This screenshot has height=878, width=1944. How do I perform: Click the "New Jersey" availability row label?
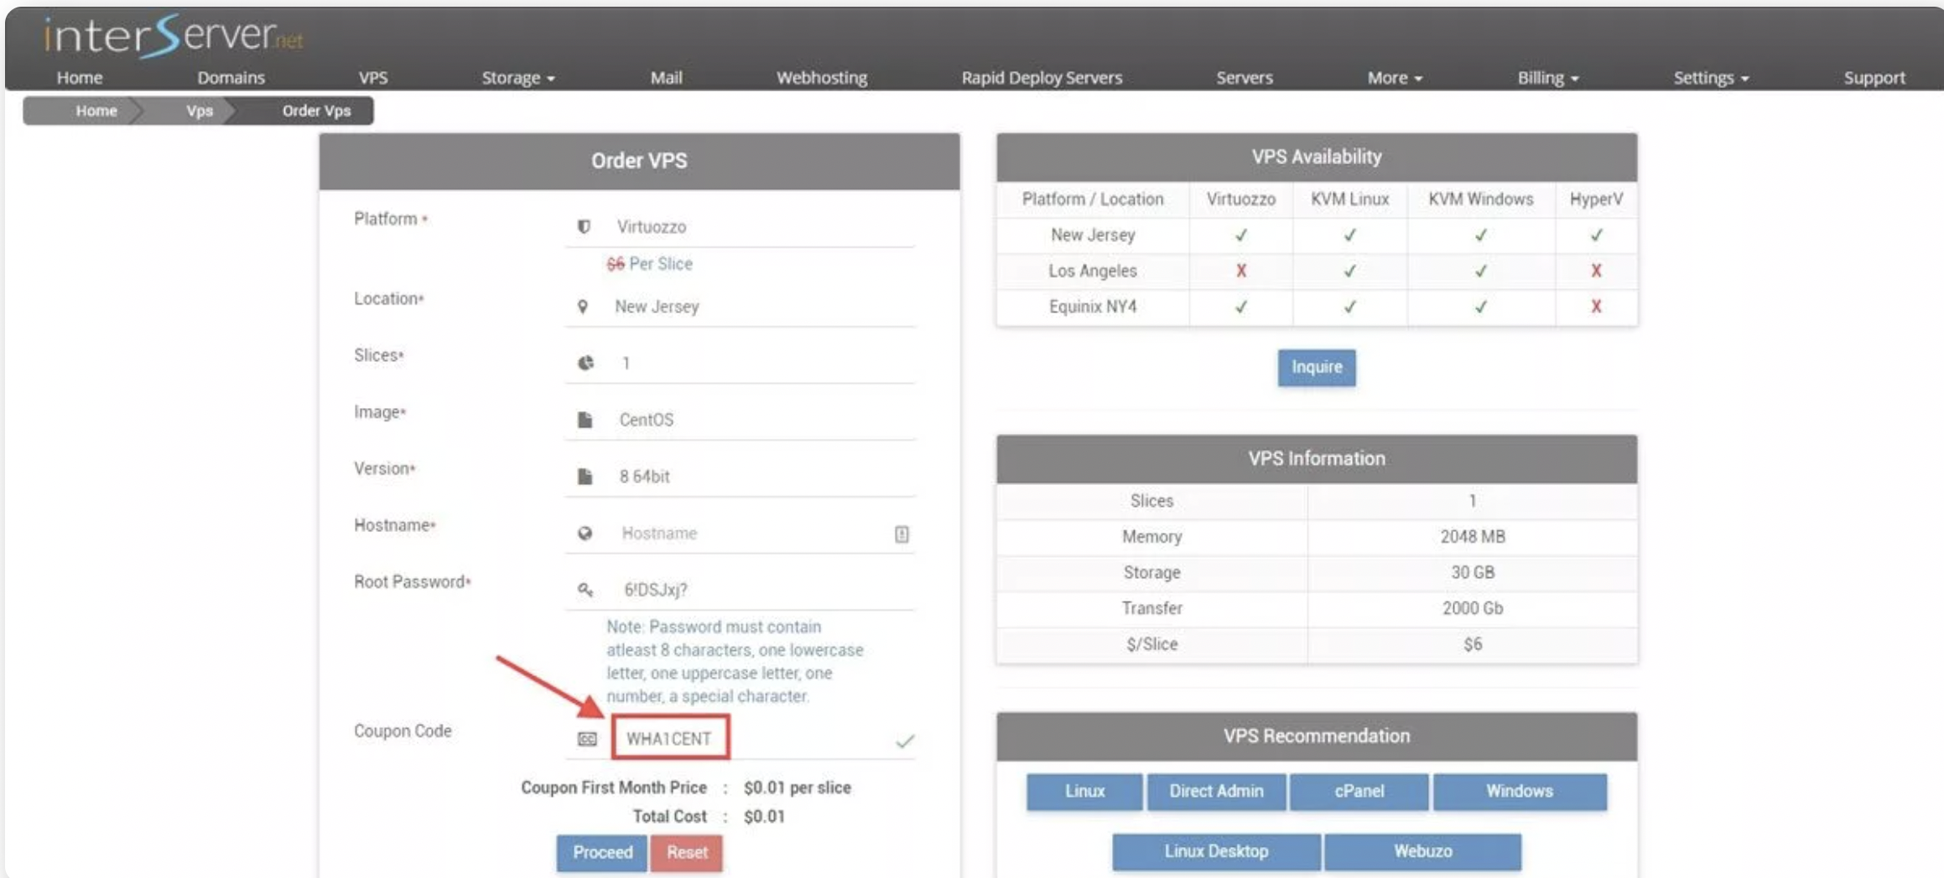[x=1093, y=235]
